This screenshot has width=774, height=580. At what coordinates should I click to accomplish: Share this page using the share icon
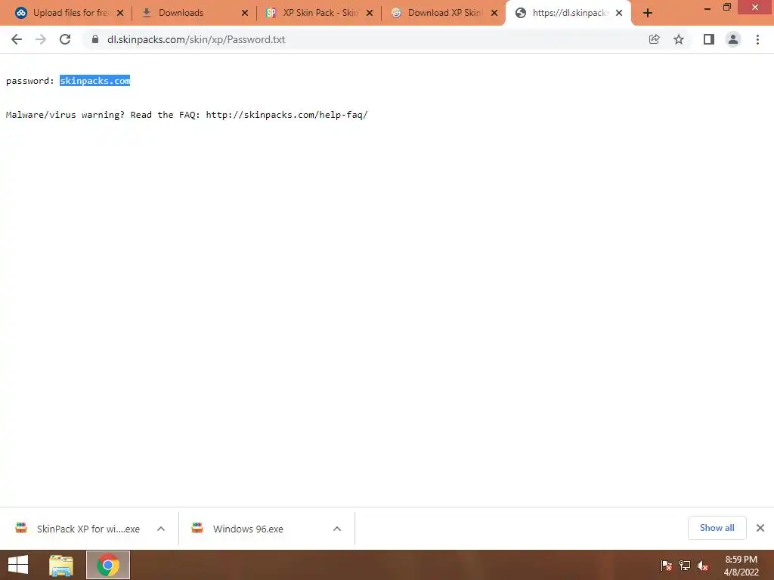click(654, 39)
